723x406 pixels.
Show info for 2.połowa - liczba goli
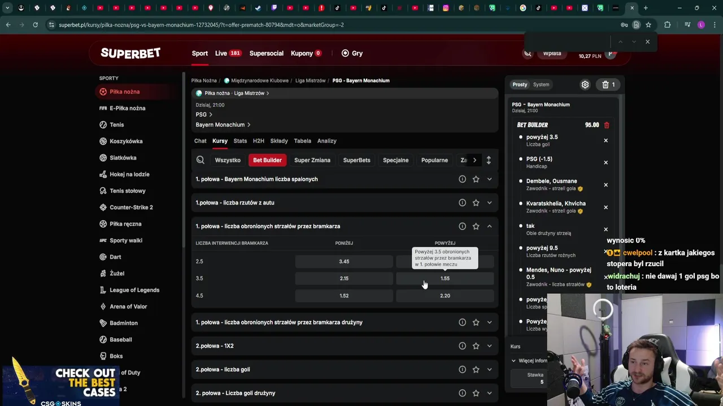tap(462, 369)
